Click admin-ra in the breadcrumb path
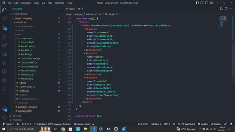Viewport: 235px width, 132px height. pos(91,14)
